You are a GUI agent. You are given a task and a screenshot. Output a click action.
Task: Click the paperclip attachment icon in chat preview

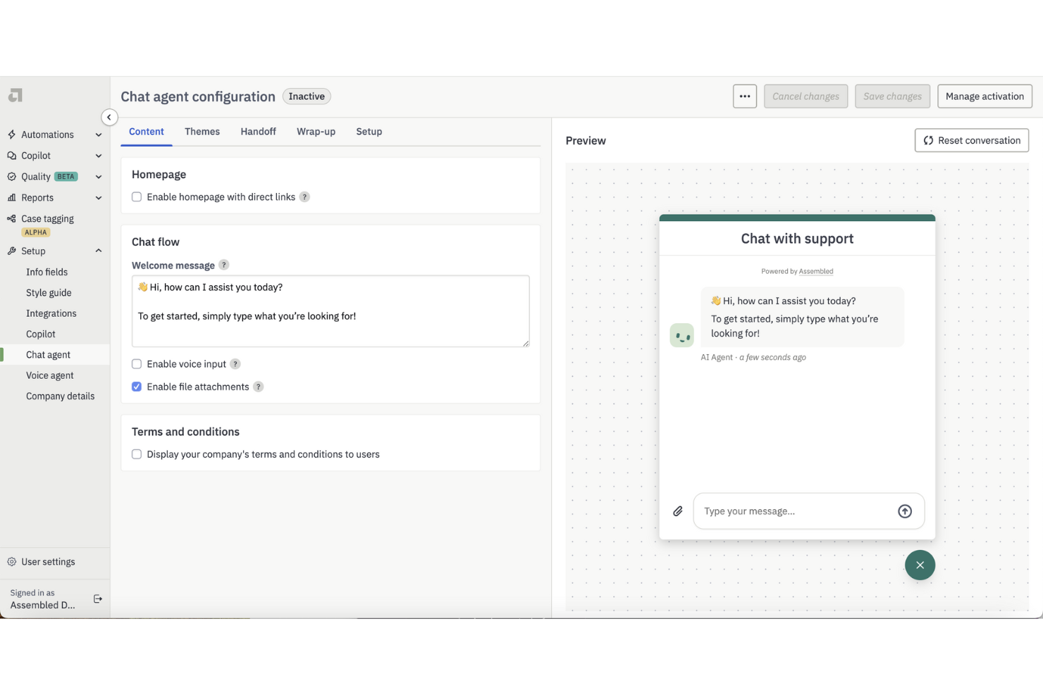click(678, 511)
